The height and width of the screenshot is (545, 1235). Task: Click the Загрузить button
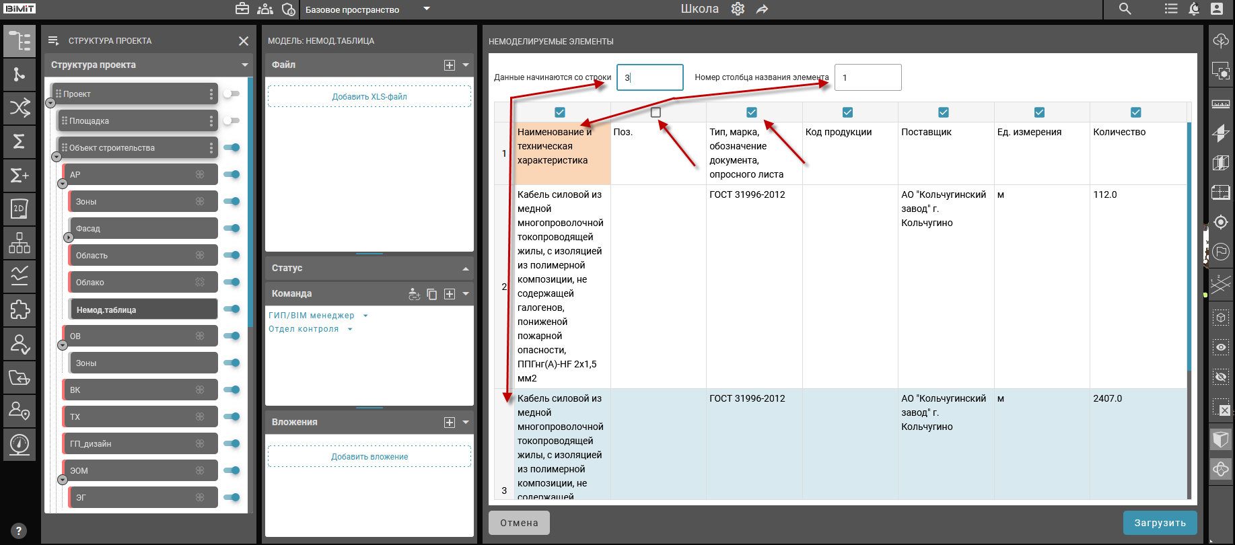(x=1160, y=523)
